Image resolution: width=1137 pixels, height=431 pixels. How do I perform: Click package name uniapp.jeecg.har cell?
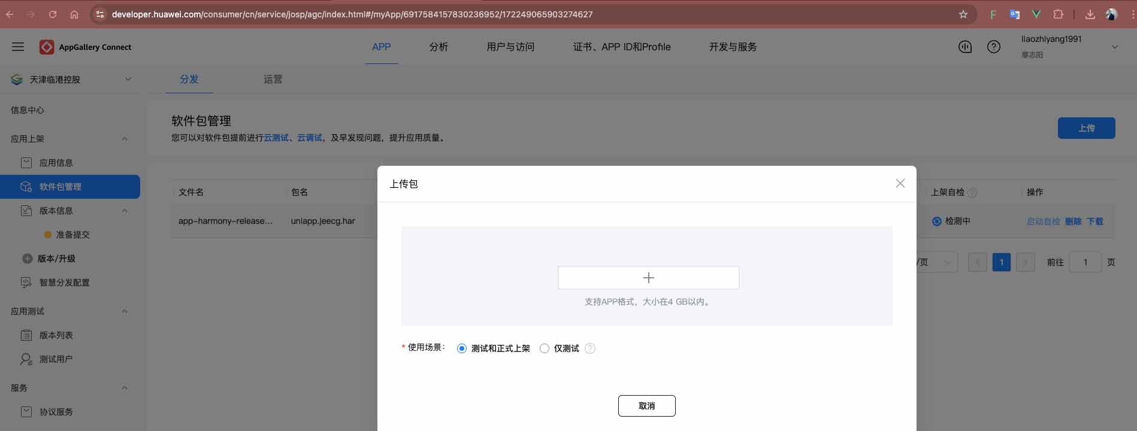tap(323, 221)
